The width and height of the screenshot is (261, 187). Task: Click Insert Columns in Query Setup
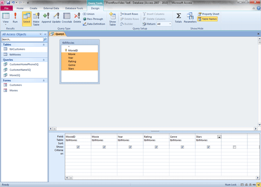coord(154,14)
